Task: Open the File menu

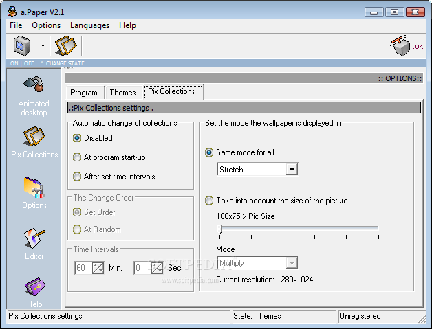Action: click(16, 25)
